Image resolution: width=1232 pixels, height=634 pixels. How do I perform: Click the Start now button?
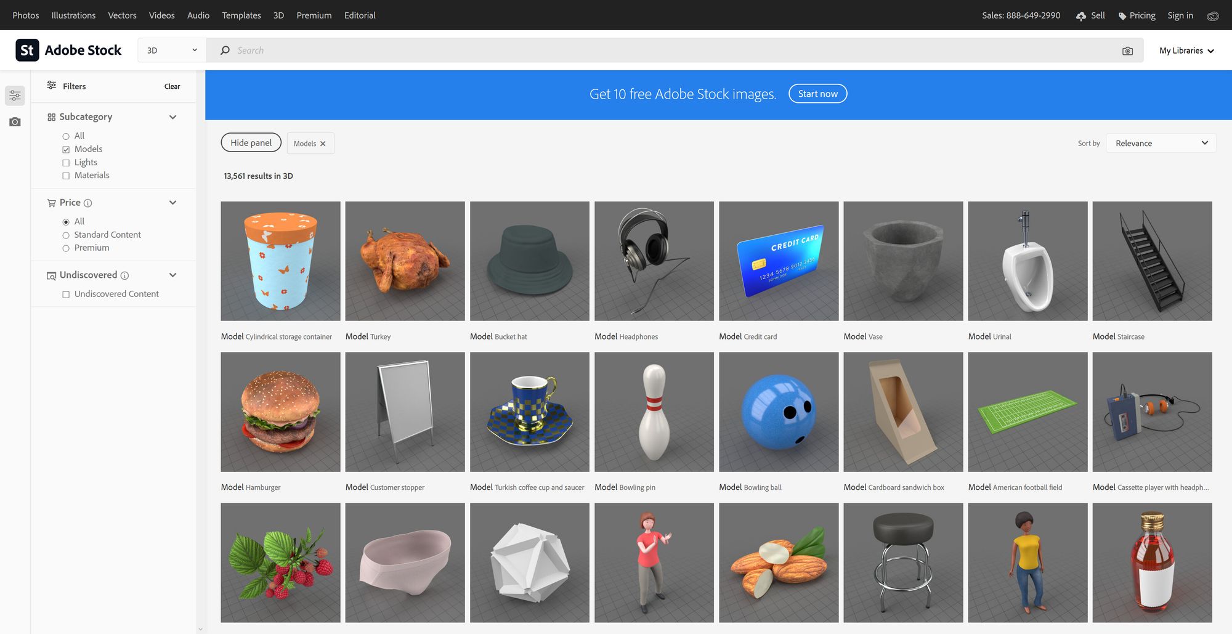pos(817,94)
